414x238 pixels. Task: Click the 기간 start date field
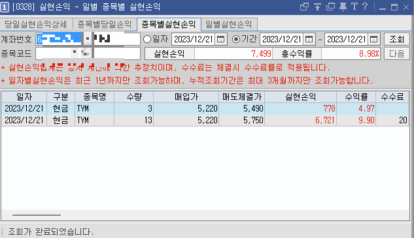[282, 39]
